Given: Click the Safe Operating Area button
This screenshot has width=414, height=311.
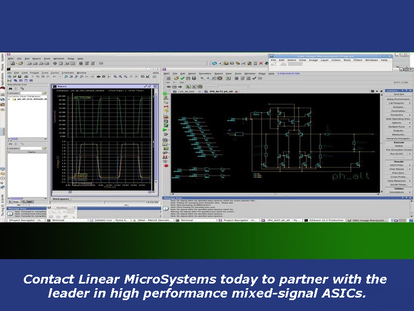Looking at the screenshot, I should (x=398, y=119).
